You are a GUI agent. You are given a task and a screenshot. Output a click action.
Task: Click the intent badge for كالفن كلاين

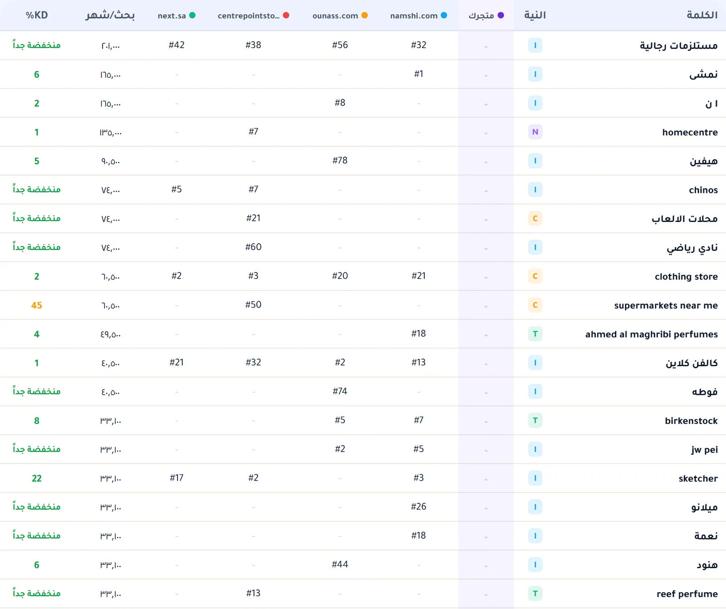535,363
